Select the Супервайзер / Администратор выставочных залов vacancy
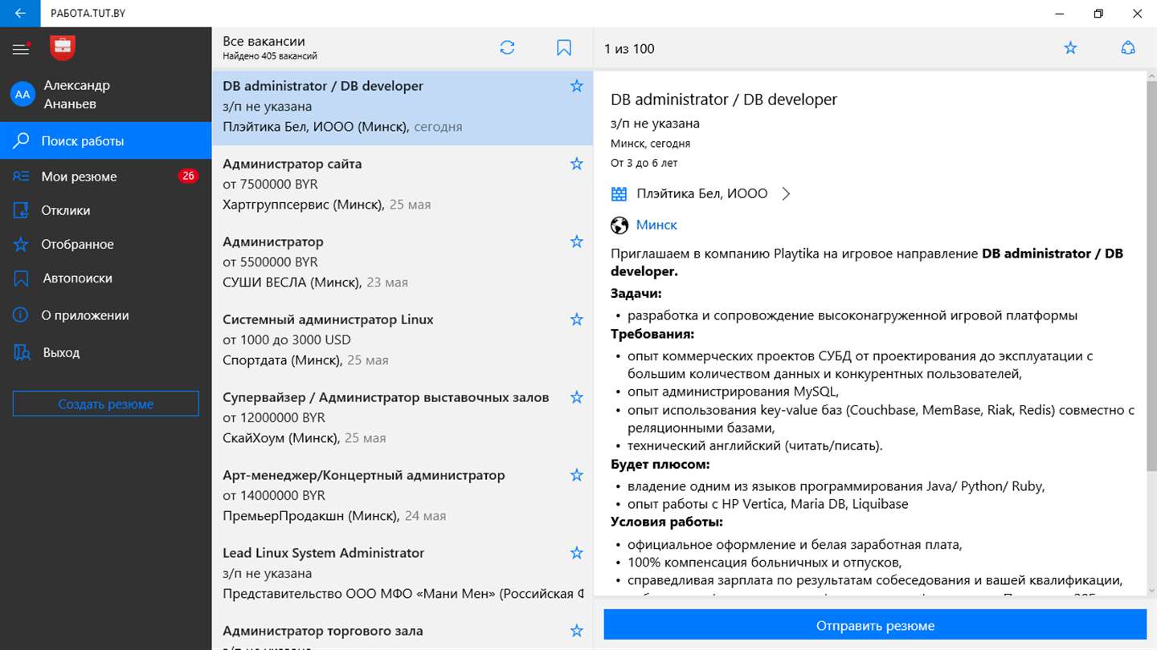This screenshot has height=650, width=1157. click(x=402, y=417)
